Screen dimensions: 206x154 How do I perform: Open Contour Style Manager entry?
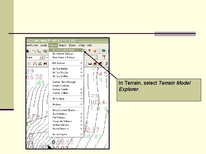[66, 82]
